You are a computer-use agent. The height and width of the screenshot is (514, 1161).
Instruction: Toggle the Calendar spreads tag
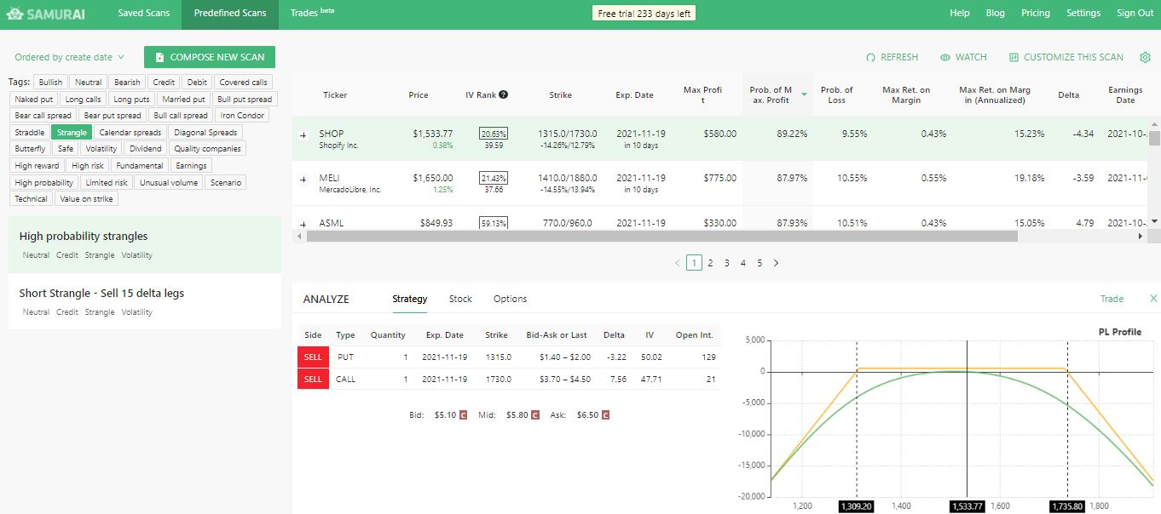point(130,132)
